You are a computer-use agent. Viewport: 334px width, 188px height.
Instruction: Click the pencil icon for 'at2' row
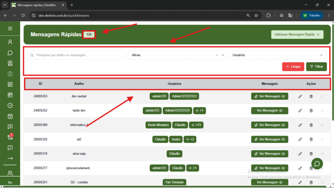[x=300, y=139]
